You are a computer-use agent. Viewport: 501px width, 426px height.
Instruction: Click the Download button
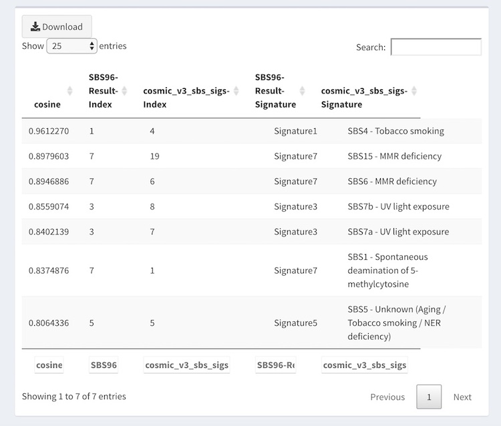coord(57,27)
